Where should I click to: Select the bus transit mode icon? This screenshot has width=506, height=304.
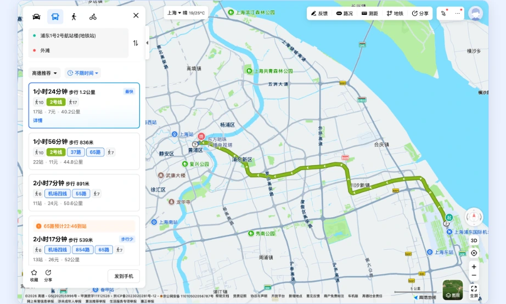(55, 16)
